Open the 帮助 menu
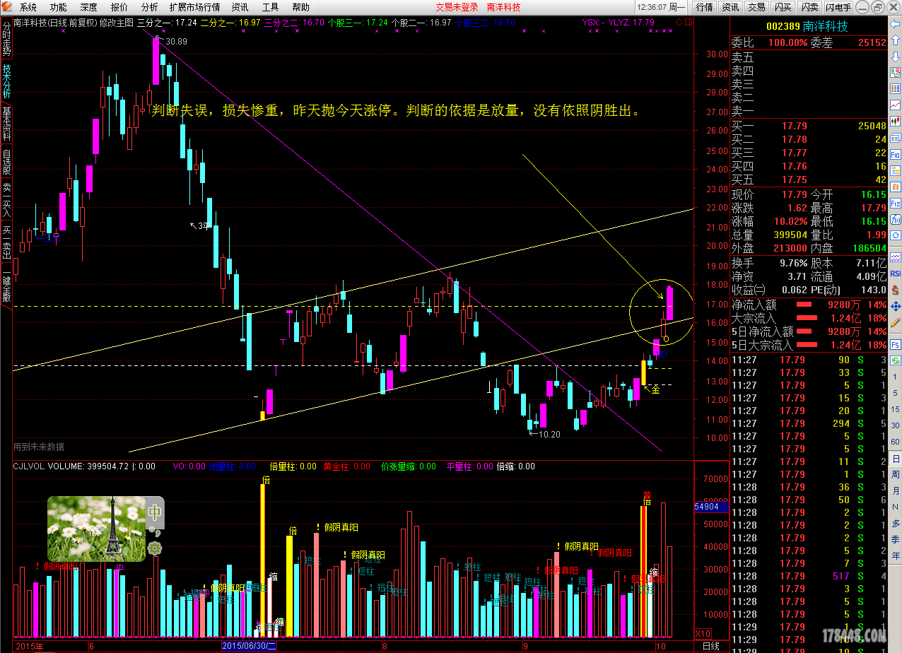 (301, 7)
